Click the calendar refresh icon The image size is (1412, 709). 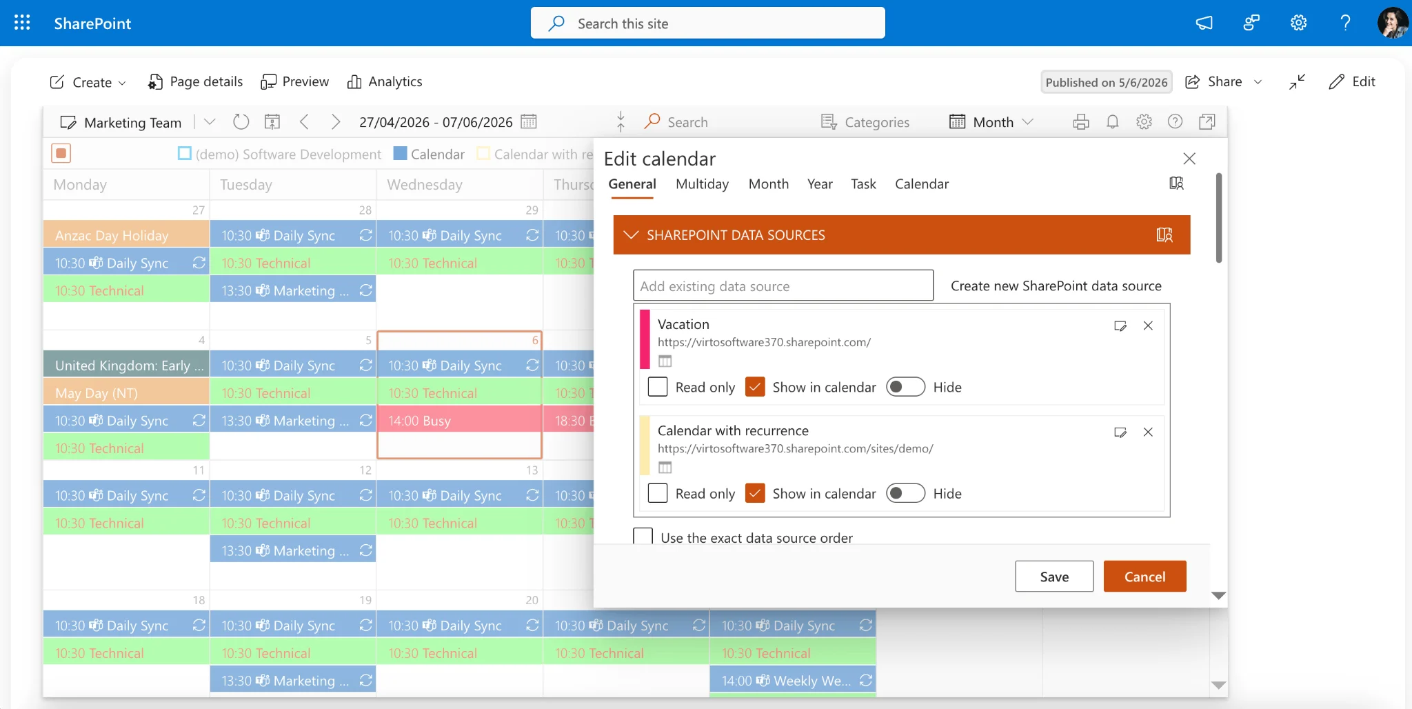pyautogui.click(x=241, y=122)
